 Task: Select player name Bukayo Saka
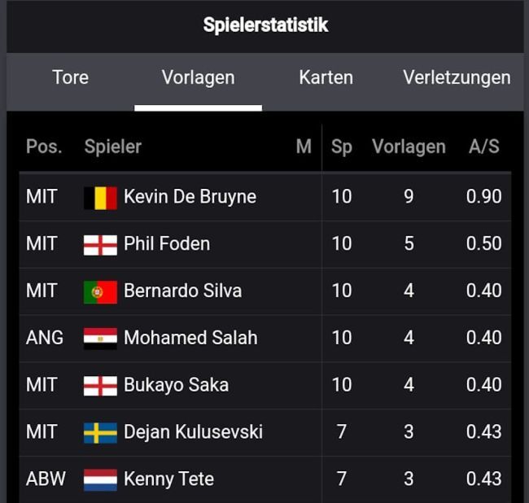click(176, 385)
